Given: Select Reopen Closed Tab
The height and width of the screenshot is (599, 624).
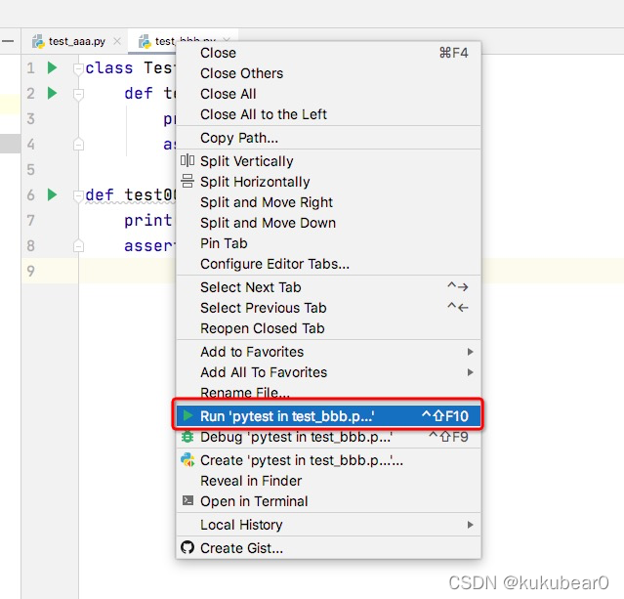Looking at the screenshot, I should click(328, 328).
